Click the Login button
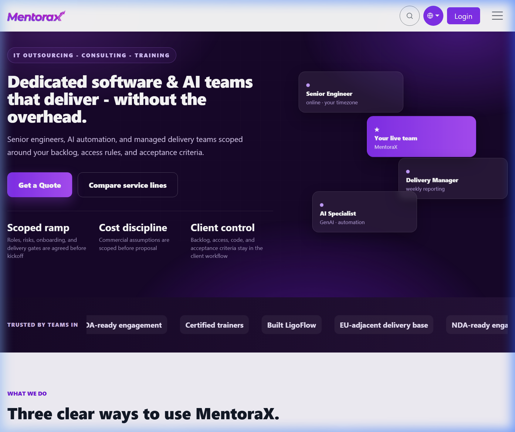This screenshot has height=432, width=515. point(463,16)
